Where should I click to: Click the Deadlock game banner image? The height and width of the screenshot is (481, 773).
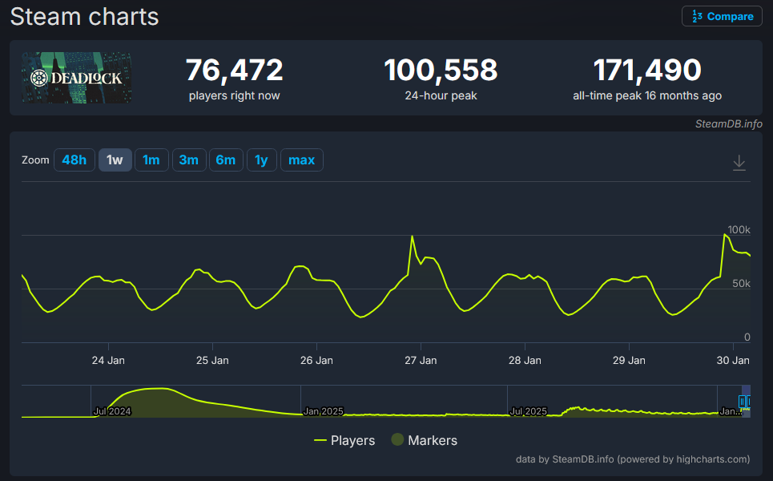coord(76,78)
